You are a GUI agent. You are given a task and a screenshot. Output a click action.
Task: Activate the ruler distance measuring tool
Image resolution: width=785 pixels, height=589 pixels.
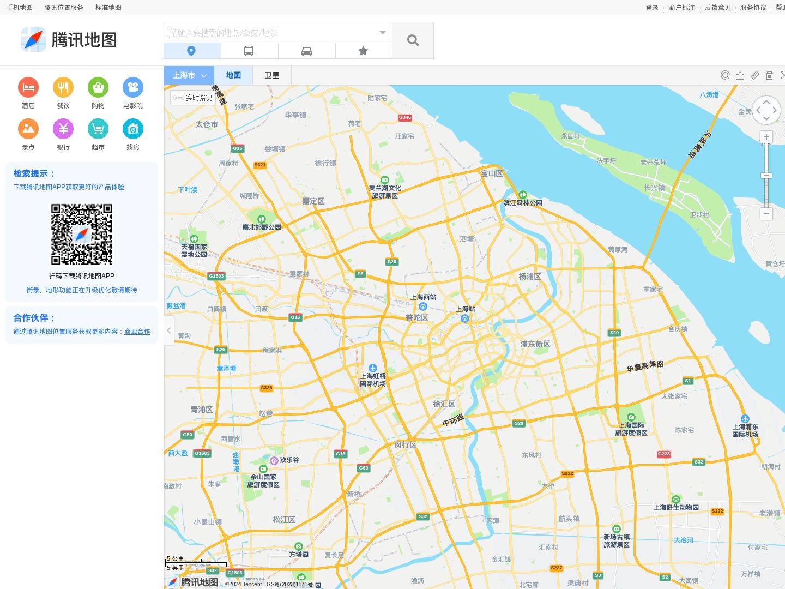pyautogui.click(x=755, y=75)
